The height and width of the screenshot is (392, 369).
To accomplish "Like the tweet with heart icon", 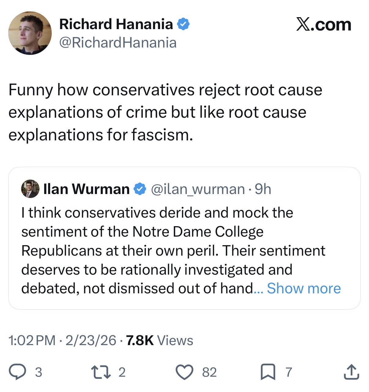I will tap(185, 372).
